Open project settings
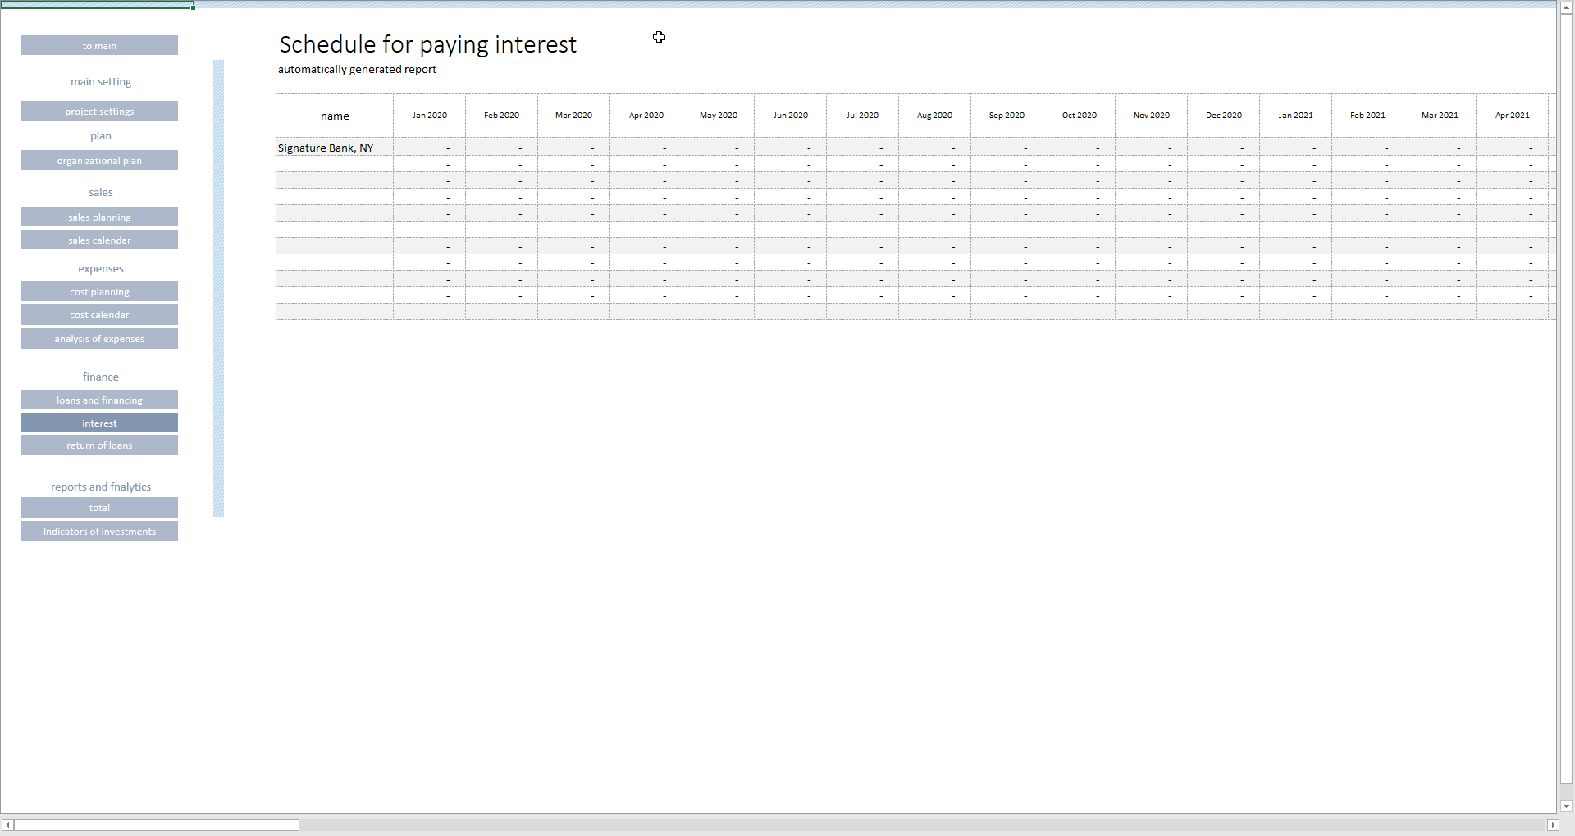The height and width of the screenshot is (836, 1575). (x=99, y=111)
